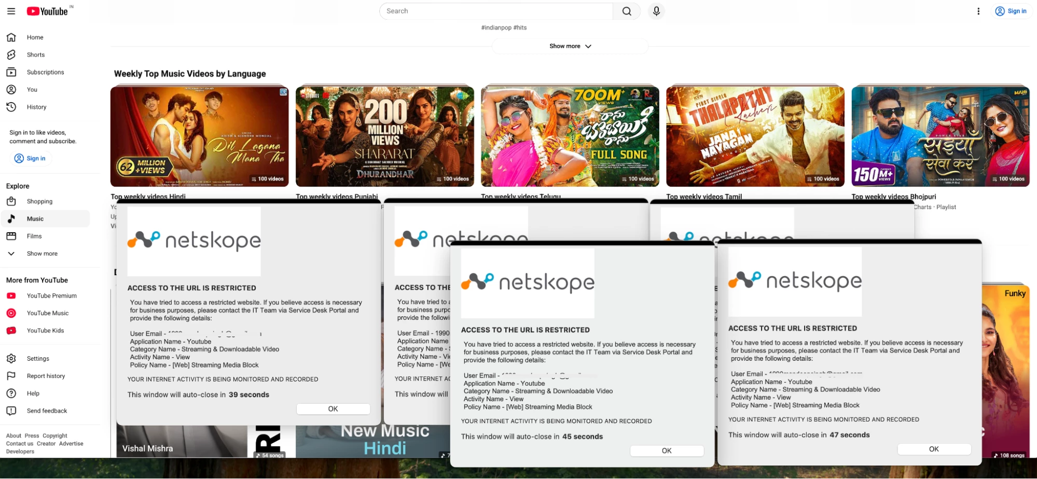
Task: Open Top weekly videos Tamil playlist thumbnail
Action: [755, 136]
